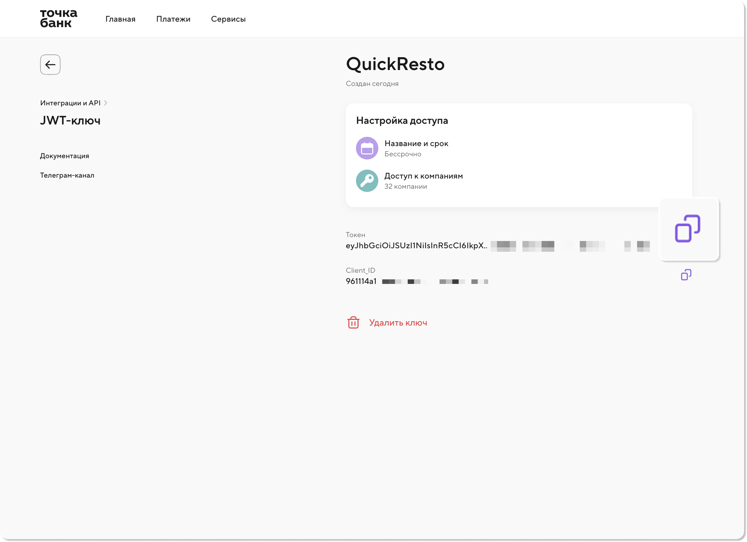The width and height of the screenshot is (747, 542).
Task: Click the purple calendar icon
Action: pyautogui.click(x=367, y=148)
